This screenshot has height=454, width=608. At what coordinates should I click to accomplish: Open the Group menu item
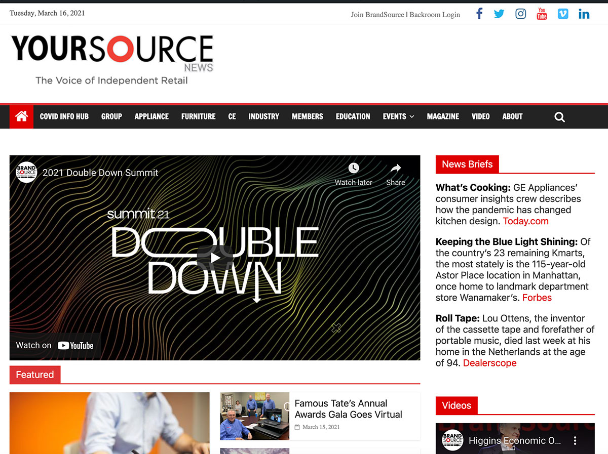tap(111, 116)
